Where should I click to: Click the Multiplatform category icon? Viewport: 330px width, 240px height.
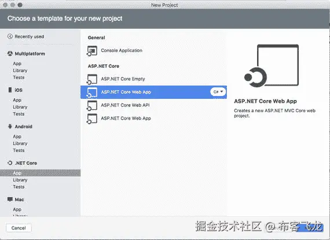click(10, 54)
